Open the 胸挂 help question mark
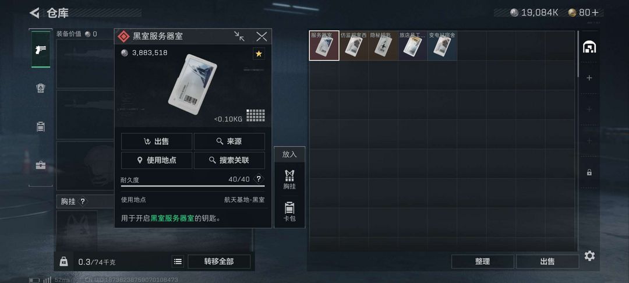 click(x=83, y=201)
